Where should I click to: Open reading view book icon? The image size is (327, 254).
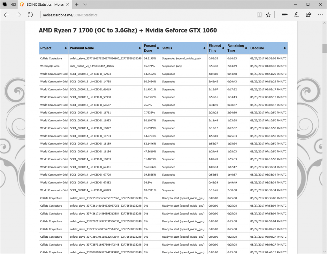tap(259, 15)
